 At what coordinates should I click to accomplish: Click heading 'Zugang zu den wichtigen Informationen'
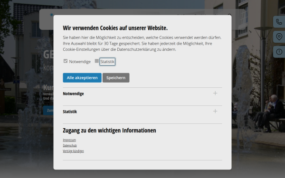click(x=109, y=131)
